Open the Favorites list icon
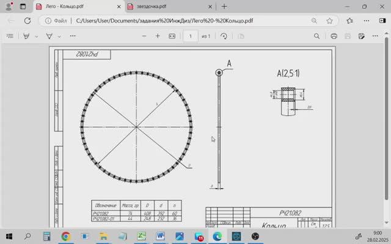The width and height of the screenshot is (391, 244). (x=349, y=21)
